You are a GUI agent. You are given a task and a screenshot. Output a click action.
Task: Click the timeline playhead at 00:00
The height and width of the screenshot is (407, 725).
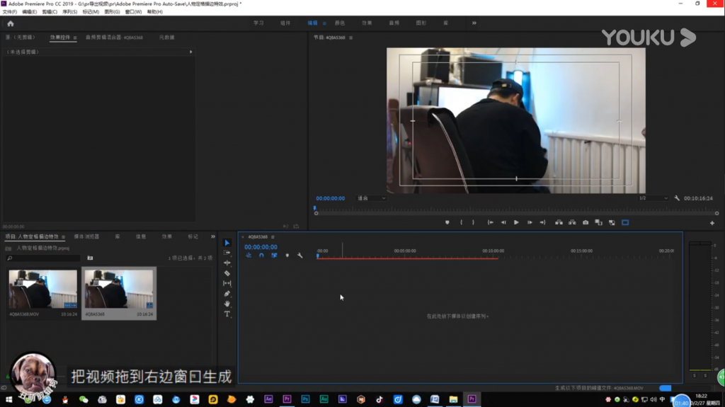pos(318,256)
